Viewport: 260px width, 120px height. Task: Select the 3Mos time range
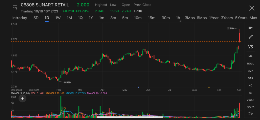click(x=190, y=18)
